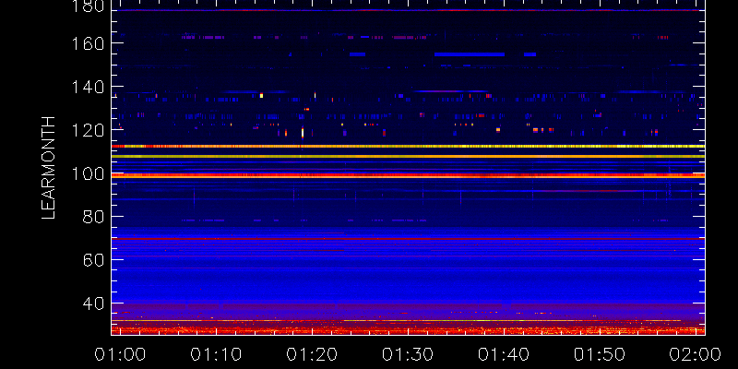Image resolution: width=738 pixels, height=369 pixels.
Task: Click the 180 frequency label
Action: pyautogui.click(x=88, y=6)
